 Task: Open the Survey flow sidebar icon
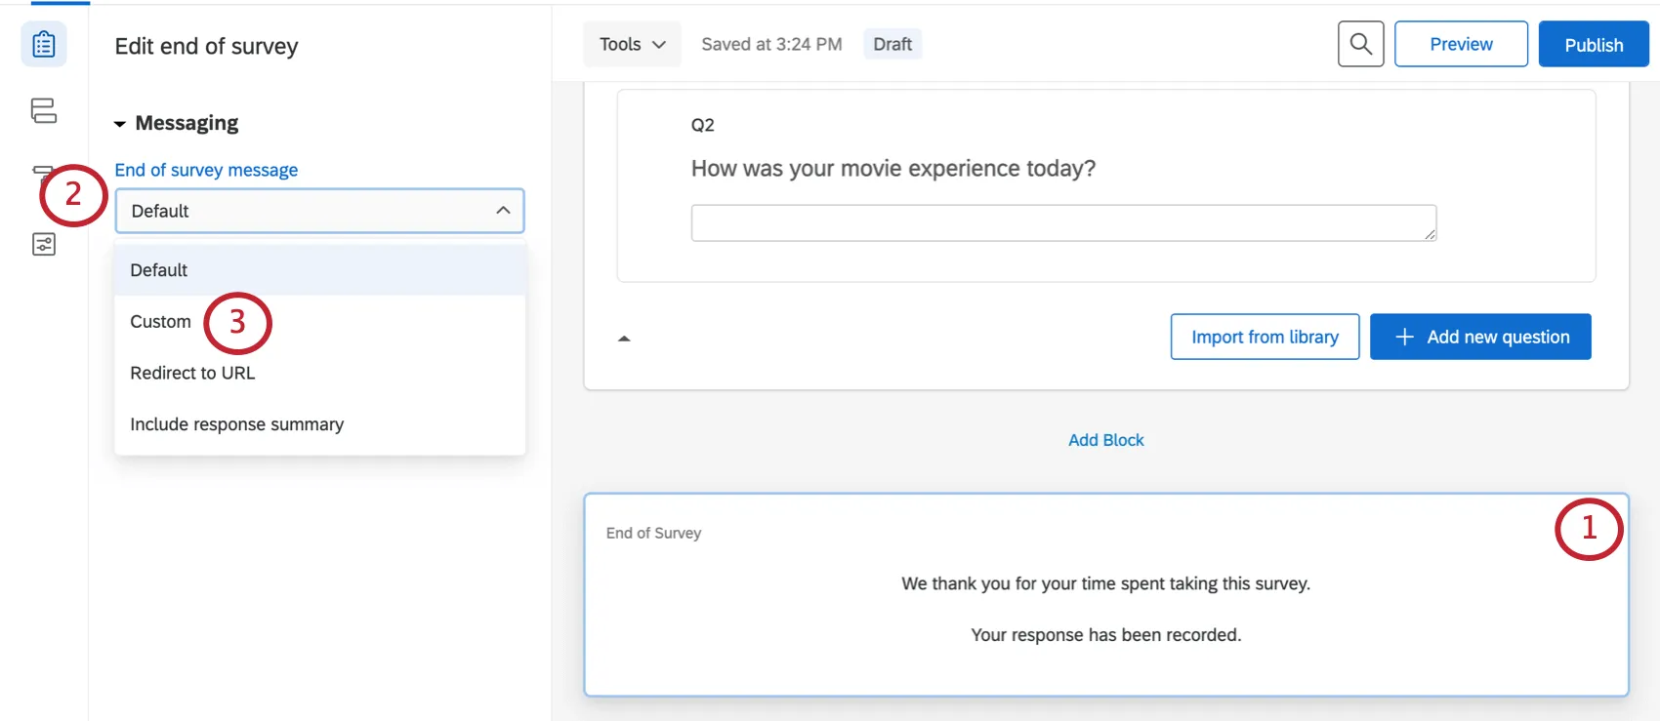pyautogui.click(x=44, y=110)
